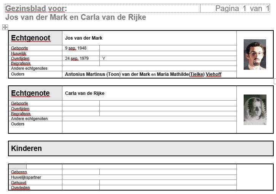276x194 pixels.
Task: Click the "Y" cell beside the death date
Action: (104, 58)
